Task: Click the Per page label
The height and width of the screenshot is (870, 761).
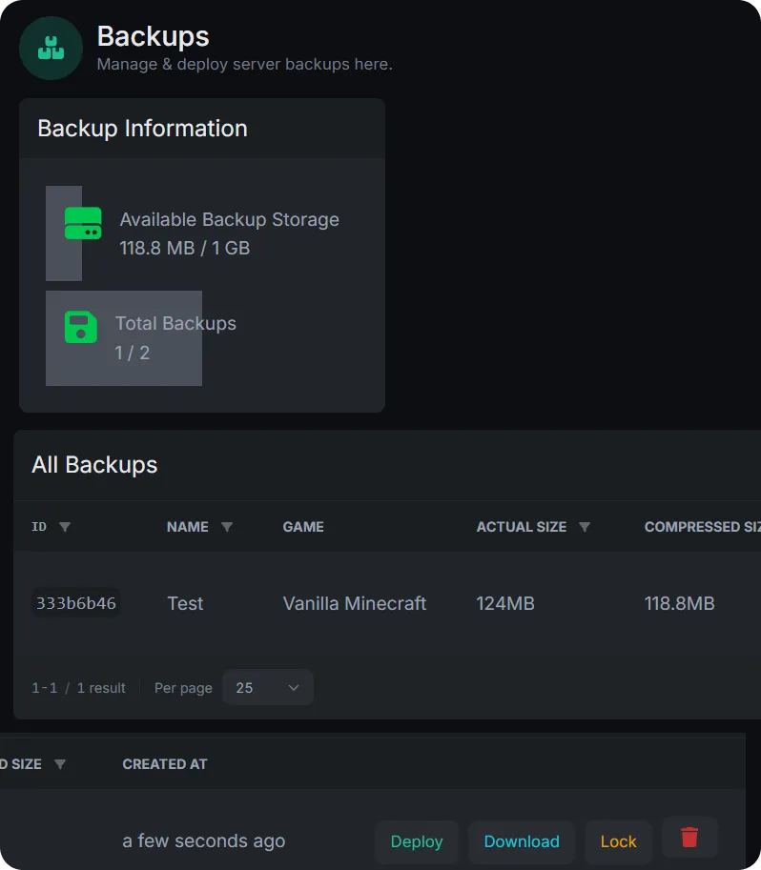Action: [183, 688]
